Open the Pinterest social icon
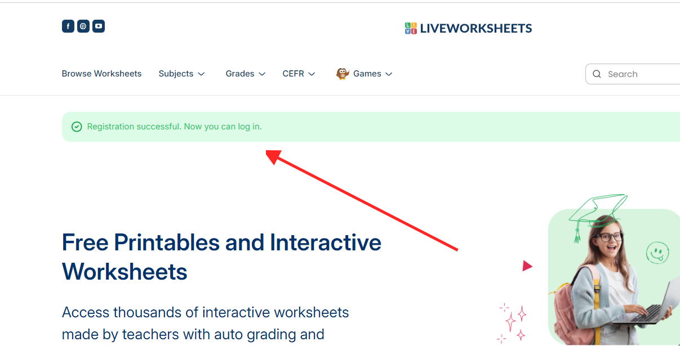680x346 pixels. tap(83, 26)
